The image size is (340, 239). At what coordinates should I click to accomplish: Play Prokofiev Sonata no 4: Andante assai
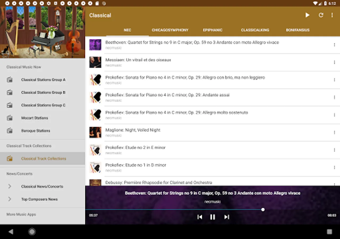(x=212, y=97)
